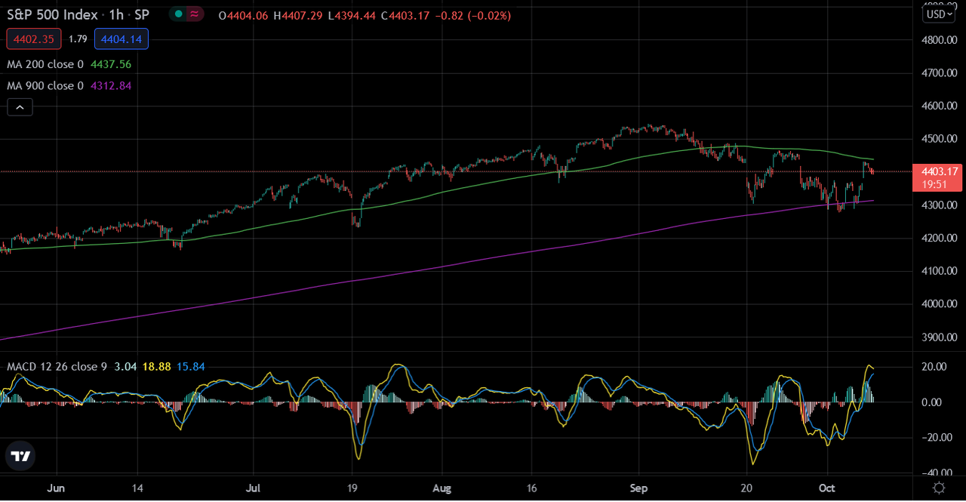The height and width of the screenshot is (502, 966).
Task: Click the MA 900 value 4312.84
Action: (x=111, y=85)
